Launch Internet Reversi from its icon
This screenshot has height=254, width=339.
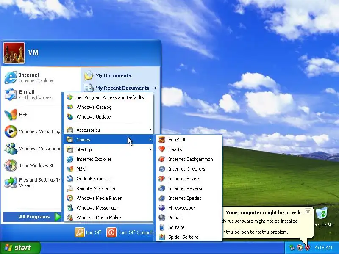coord(162,188)
